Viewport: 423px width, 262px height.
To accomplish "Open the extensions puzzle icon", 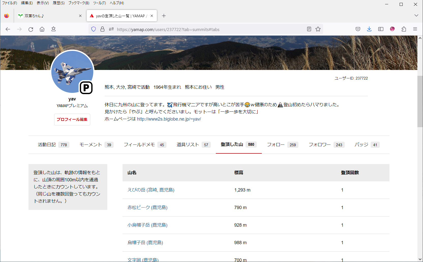I will tap(404, 29).
